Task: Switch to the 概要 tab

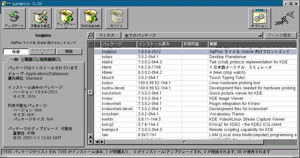Action: [29, 59]
